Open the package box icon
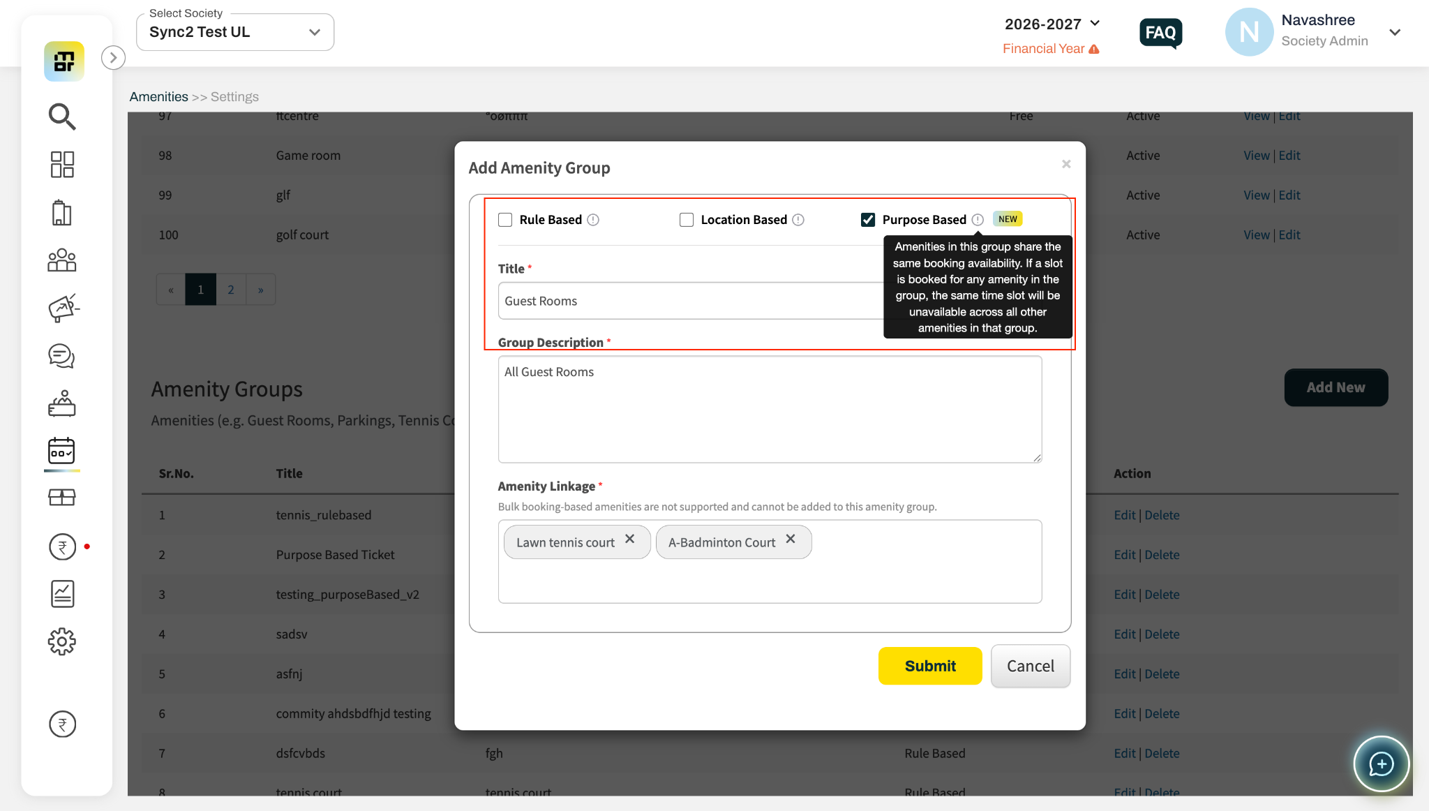 62,498
